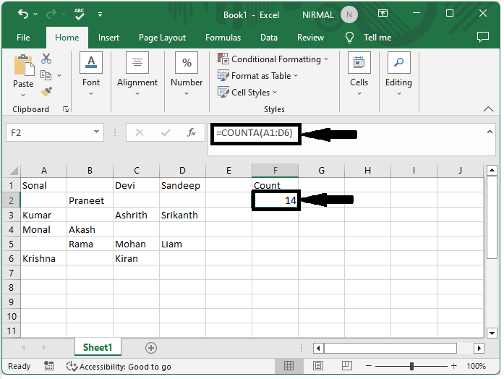Open the File tab
Image resolution: width=504 pixels, height=379 pixels.
(x=23, y=38)
